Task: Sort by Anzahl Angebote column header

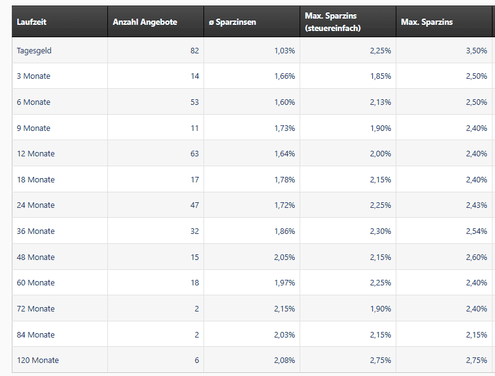Action: point(145,22)
